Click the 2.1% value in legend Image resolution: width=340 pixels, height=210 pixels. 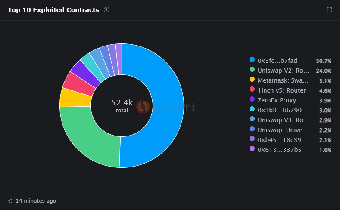click(325, 140)
